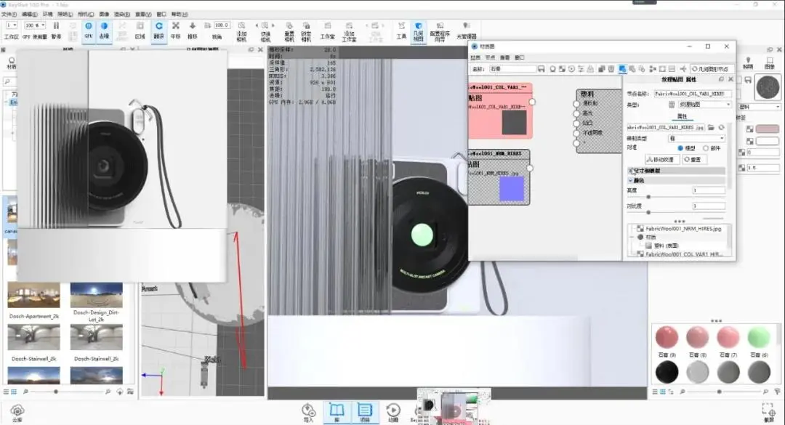
Task: Toggle the 库 library panel button
Action: click(x=337, y=413)
